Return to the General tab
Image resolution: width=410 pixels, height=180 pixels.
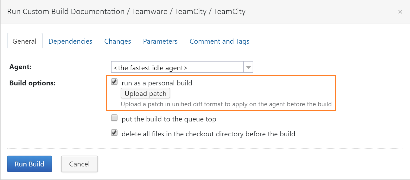[x=24, y=41]
